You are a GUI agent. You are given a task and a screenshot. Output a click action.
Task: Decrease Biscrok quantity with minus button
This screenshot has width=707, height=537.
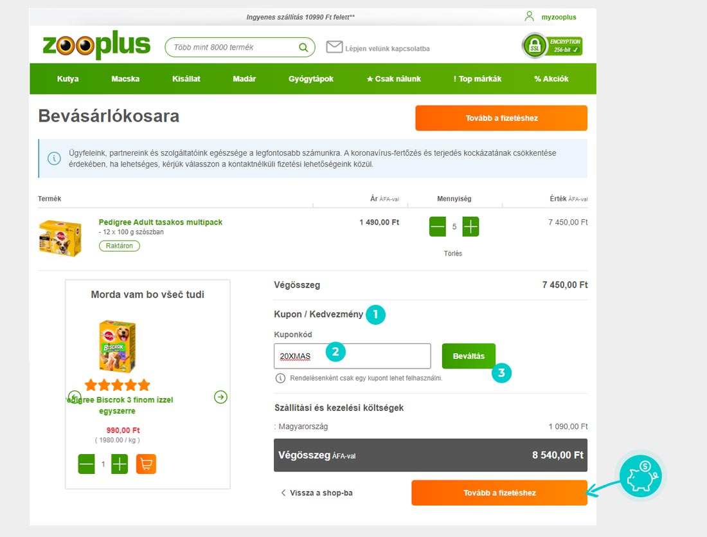pos(87,464)
